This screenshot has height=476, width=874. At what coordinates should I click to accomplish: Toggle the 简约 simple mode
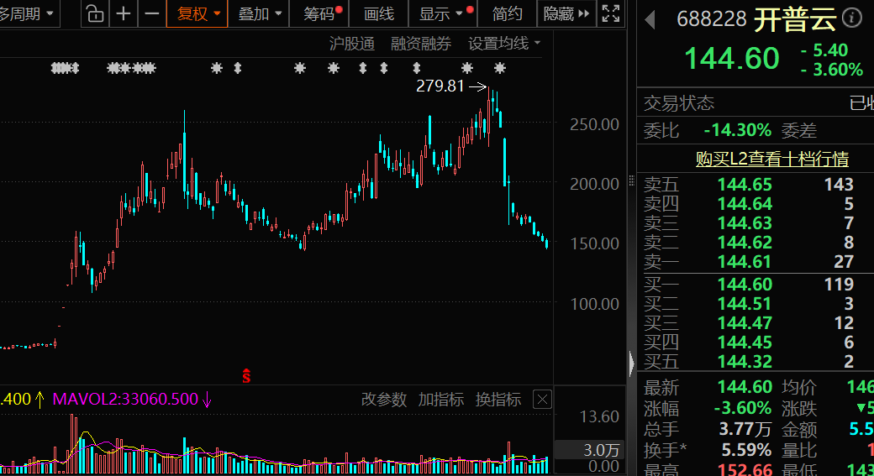tap(507, 13)
